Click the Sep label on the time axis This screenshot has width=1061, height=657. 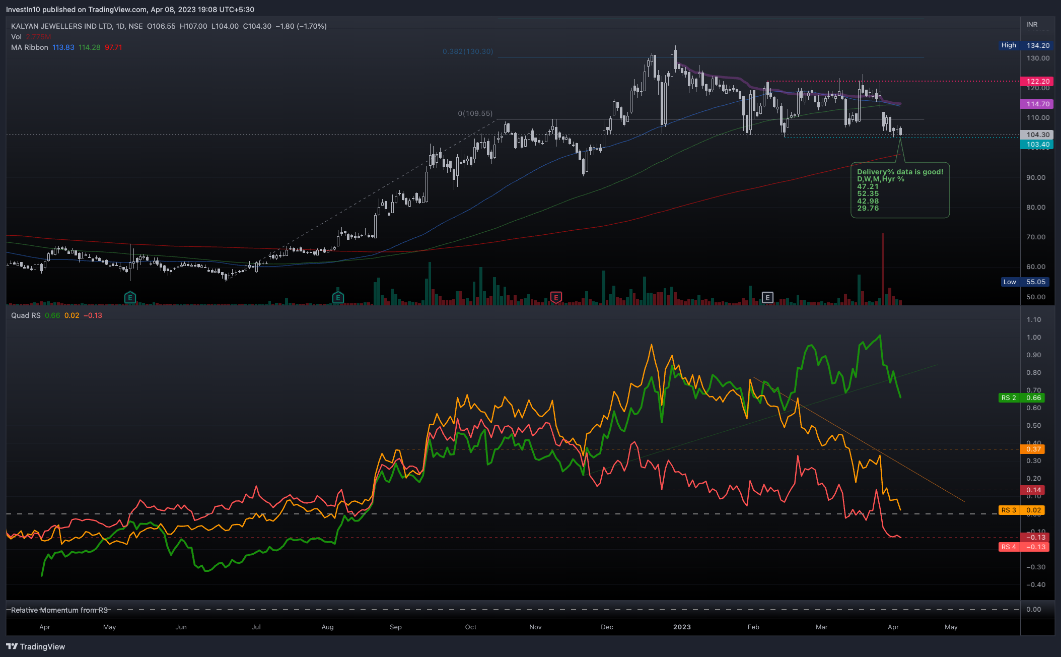[396, 627]
